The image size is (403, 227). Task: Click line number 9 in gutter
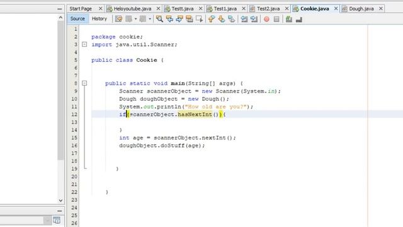tap(76, 91)
